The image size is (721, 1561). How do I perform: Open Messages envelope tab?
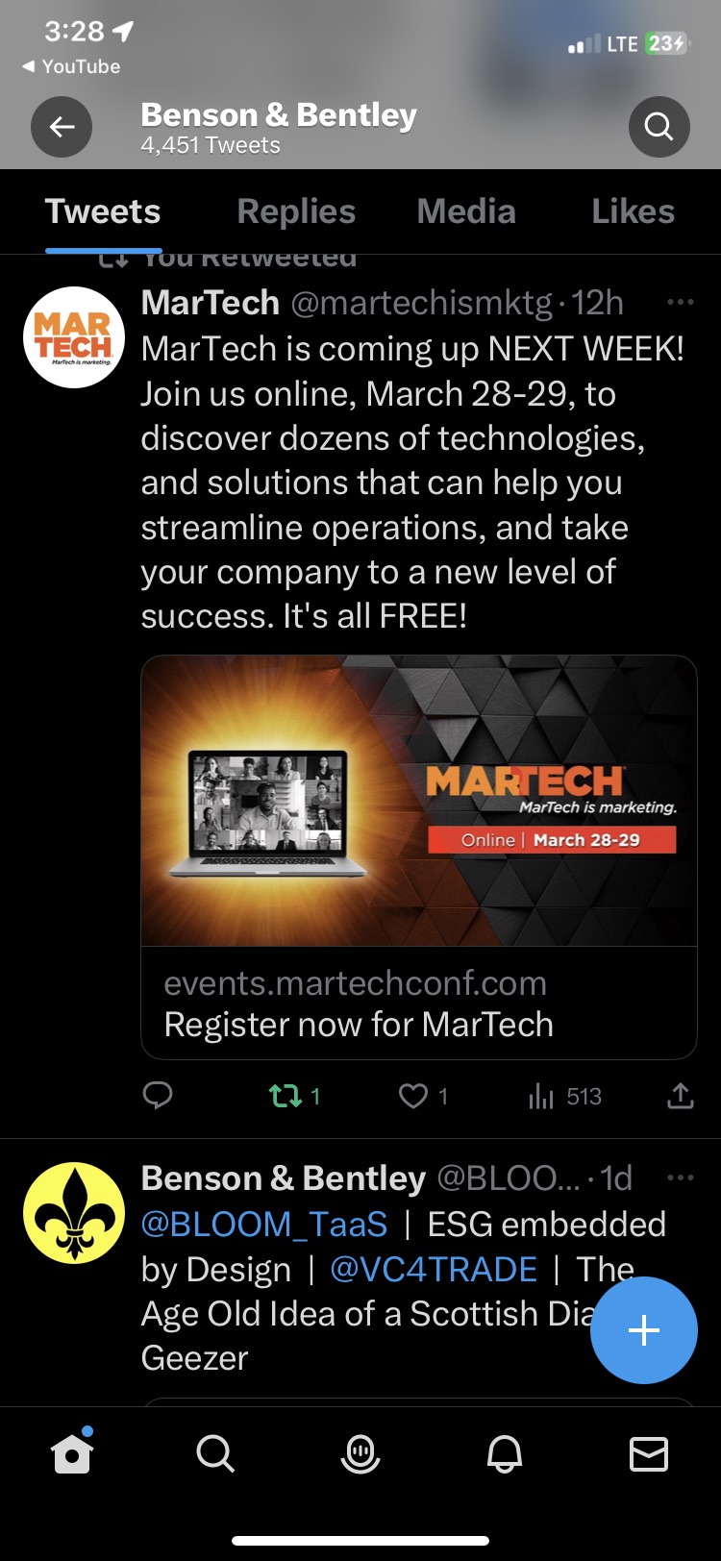[649, 1454]
